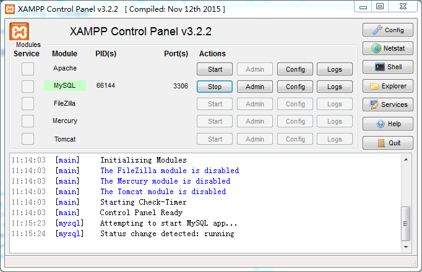
Task: Toggle the Apache service checkbox
Action: (28, 69)
